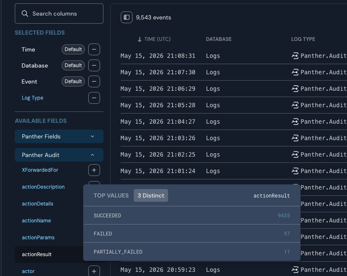Viewport: 347px width, 276px height.
Task: Select the PARTIALLY_FAILED top value row
Action: [192, 252]
